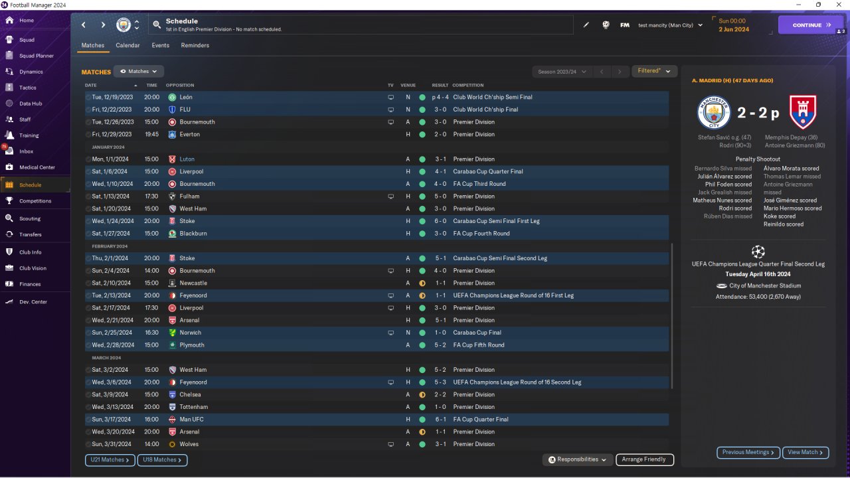Toggle the check circle for Fri, 12/29/2023
This screenshot has height=478, width=850.
[x=88, y=134]
